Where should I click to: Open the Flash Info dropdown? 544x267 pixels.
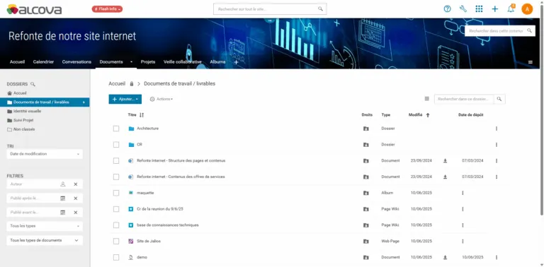point(107,9)
